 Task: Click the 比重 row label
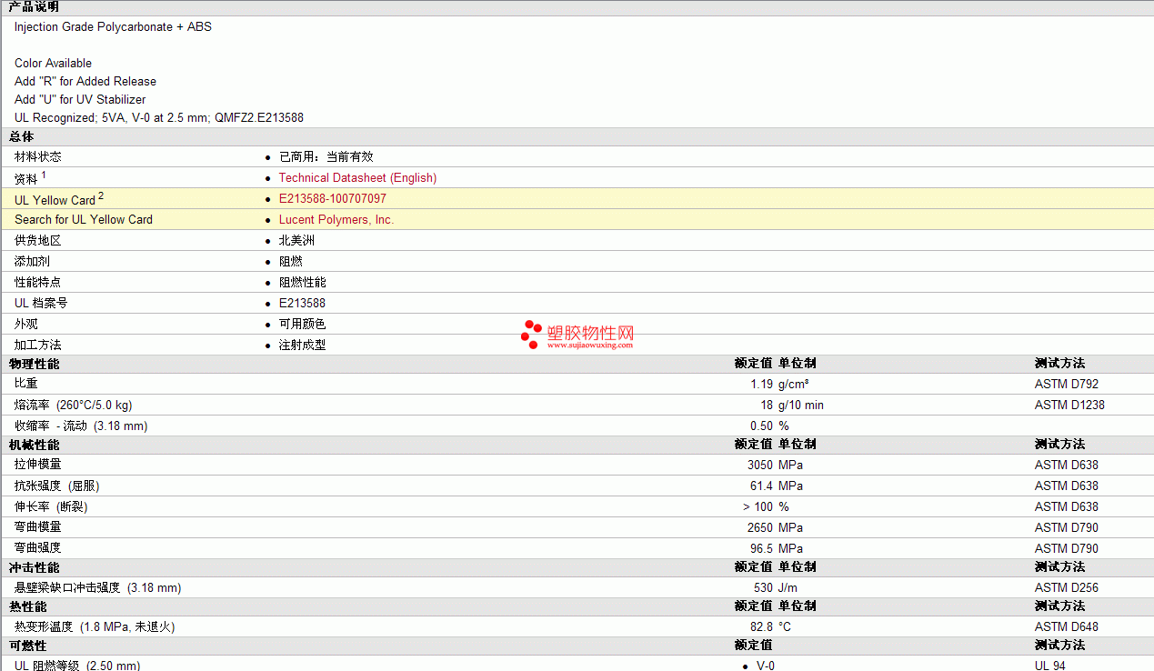26,385
